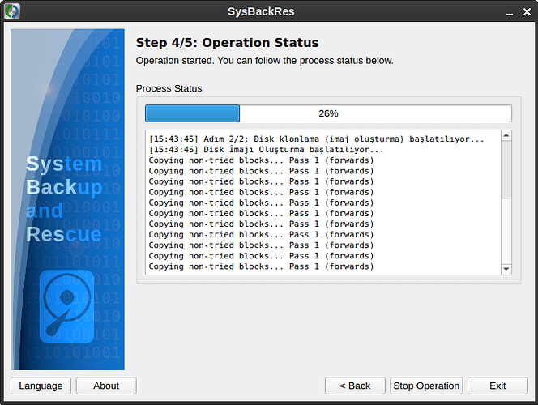Open the Language selection
The image size is (538, 405).
tap(41, 386)
